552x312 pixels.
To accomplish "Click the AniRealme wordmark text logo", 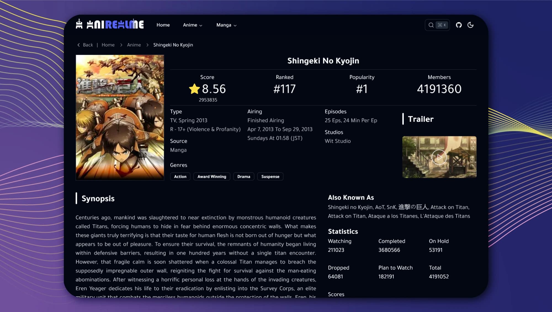I will coord(115,25).
